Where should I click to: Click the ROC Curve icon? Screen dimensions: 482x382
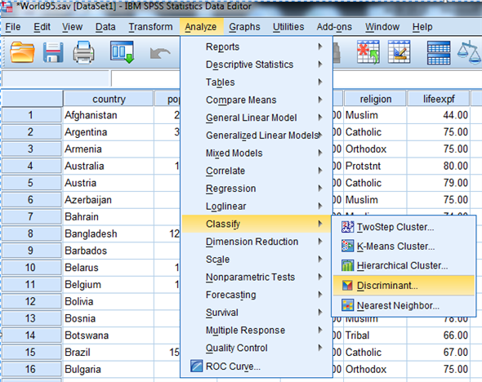(x=196, y=366)
